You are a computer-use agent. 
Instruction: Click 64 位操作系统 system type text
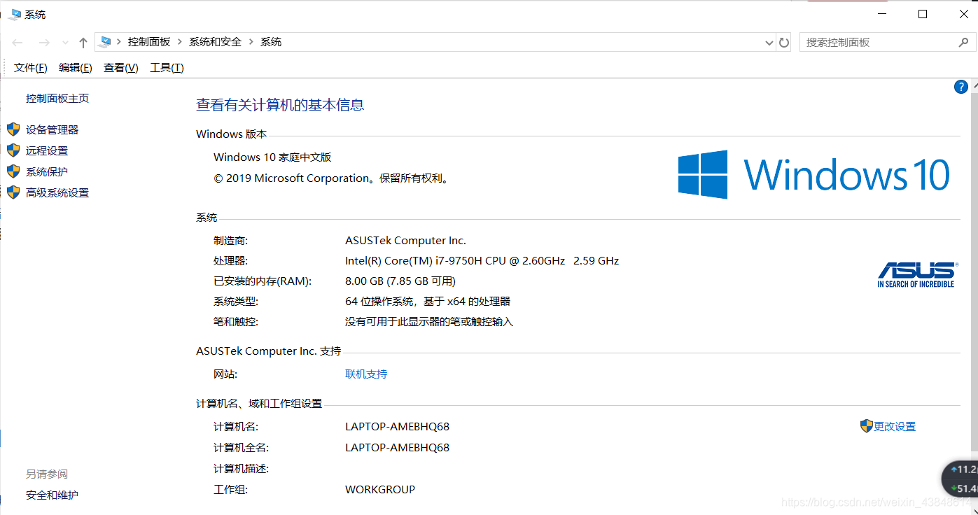tap(428, 301)
